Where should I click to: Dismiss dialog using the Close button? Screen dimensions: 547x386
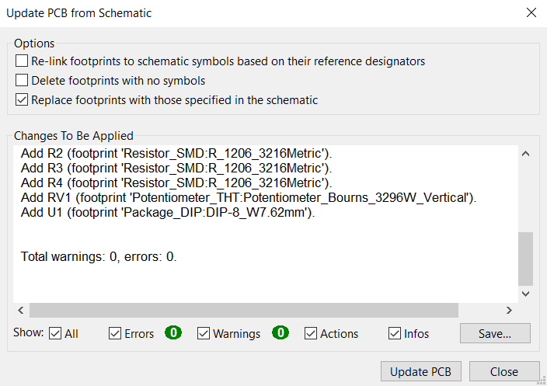504,371
